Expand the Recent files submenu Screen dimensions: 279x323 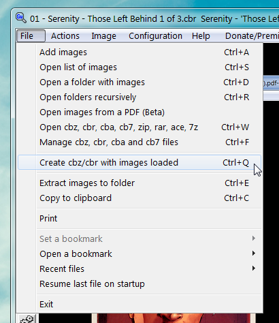(x=139, y=269)
